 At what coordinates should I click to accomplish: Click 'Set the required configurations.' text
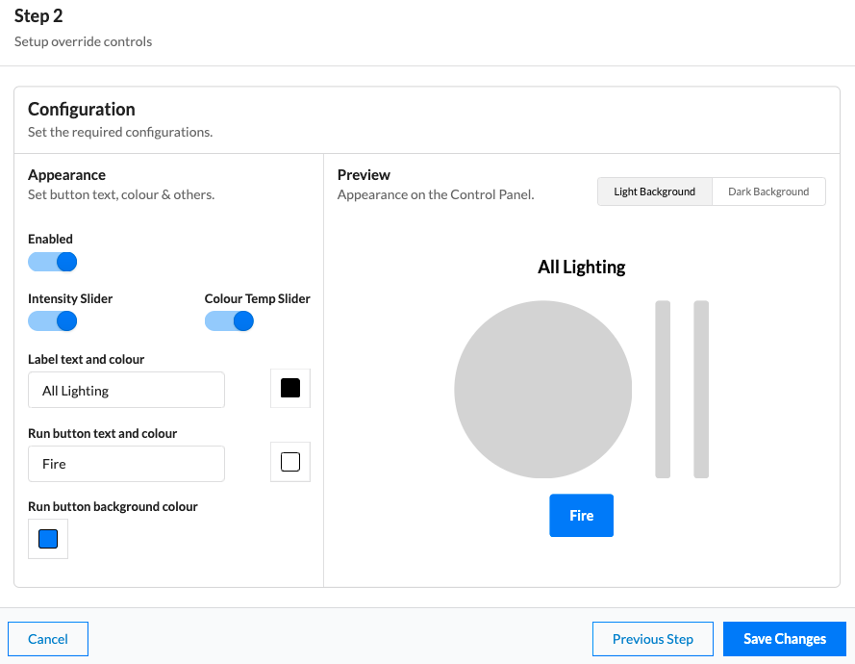[120, 132]
